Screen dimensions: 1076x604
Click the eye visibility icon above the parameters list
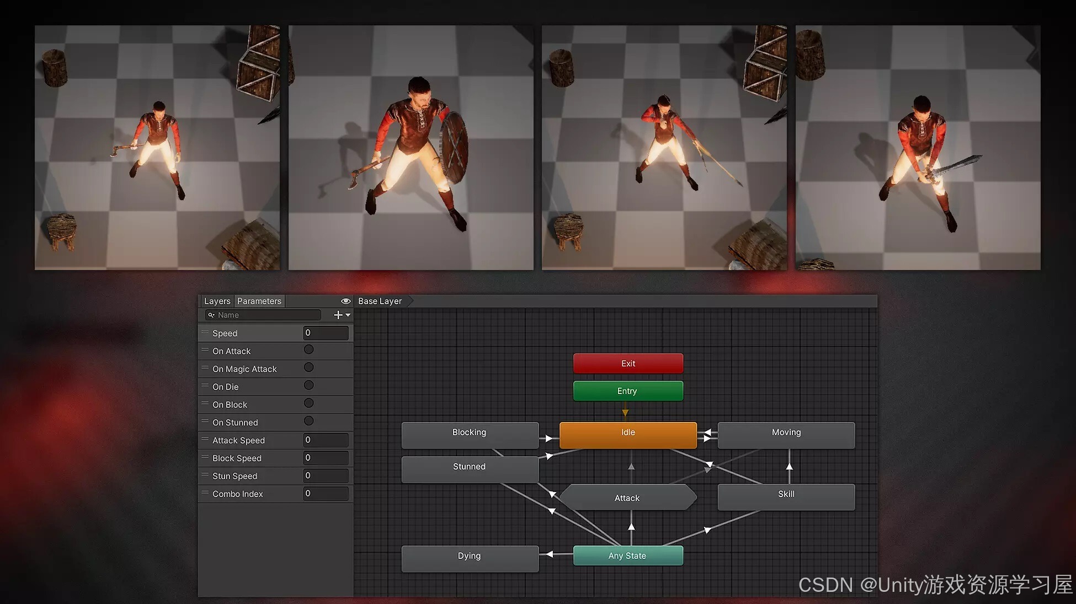(x=345, y=301)
